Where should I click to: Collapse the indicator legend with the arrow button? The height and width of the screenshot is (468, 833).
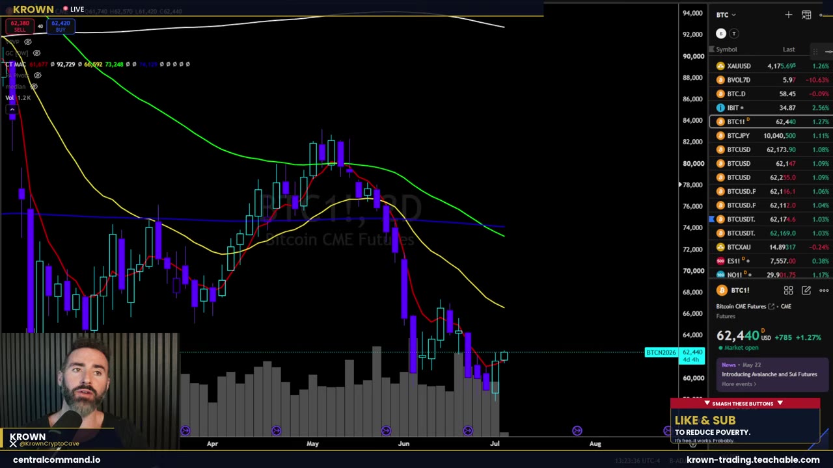(x=12, y=109)
